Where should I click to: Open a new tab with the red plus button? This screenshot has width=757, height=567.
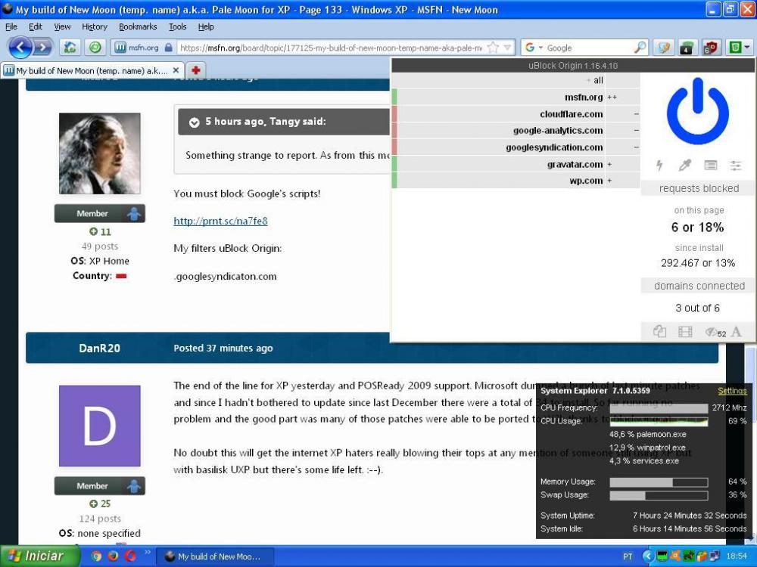(x=195, y=70)
